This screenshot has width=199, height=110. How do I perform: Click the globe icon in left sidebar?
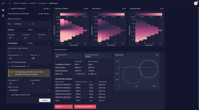pyautogui.click(x=3, y=10)
